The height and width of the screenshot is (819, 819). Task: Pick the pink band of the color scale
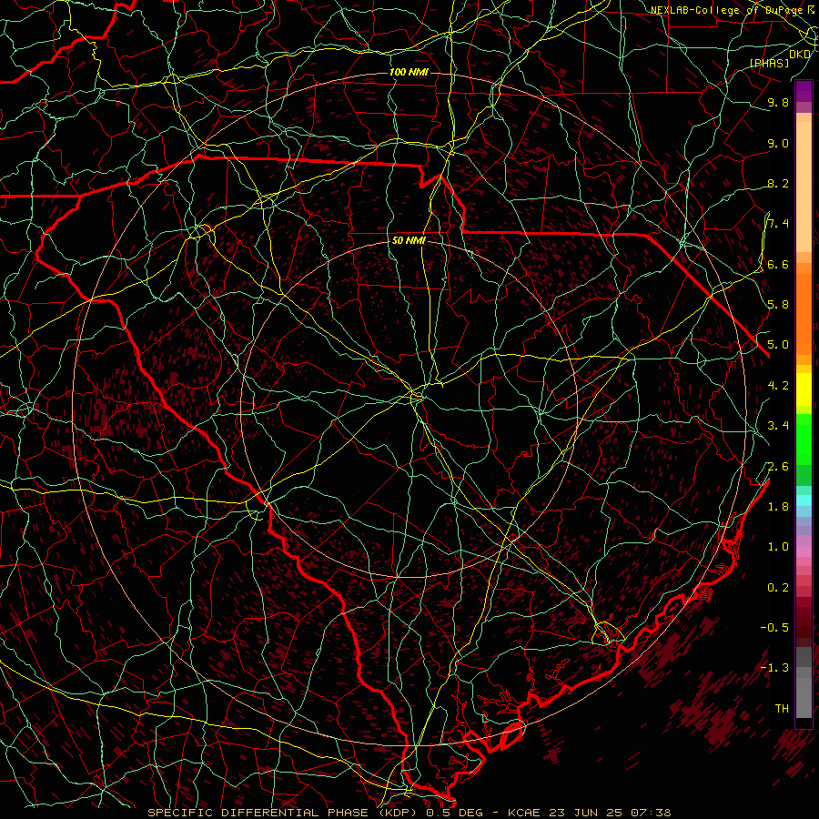pos(804,551)
